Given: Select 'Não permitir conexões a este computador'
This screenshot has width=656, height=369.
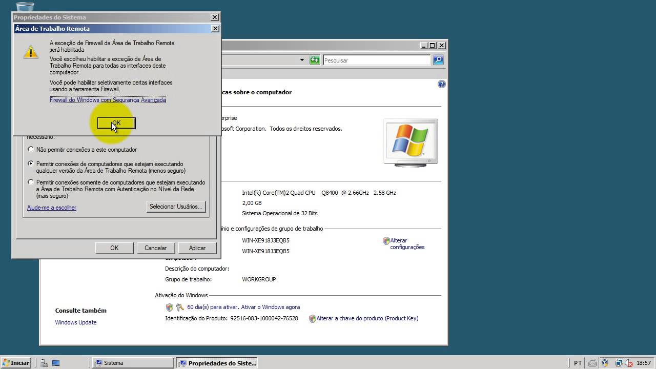Looking at the screenshot, I should click(31, 150).
